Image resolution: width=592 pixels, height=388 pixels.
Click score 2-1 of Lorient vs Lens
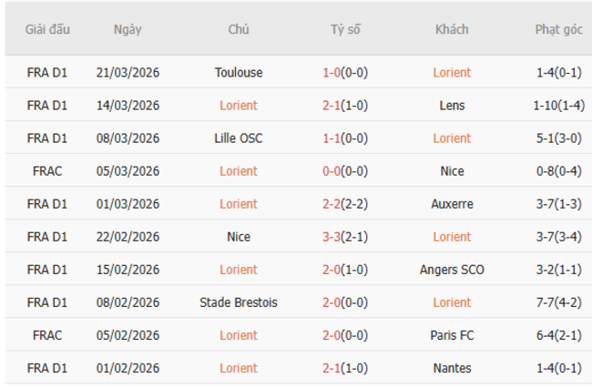coord(345,106)
